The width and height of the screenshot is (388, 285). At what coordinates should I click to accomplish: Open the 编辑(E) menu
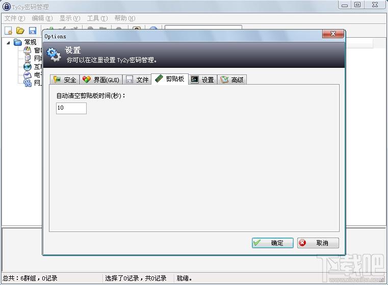[42, 18]
